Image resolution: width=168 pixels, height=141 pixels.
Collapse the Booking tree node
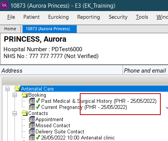pyautogui.click(x=15, y=95)
